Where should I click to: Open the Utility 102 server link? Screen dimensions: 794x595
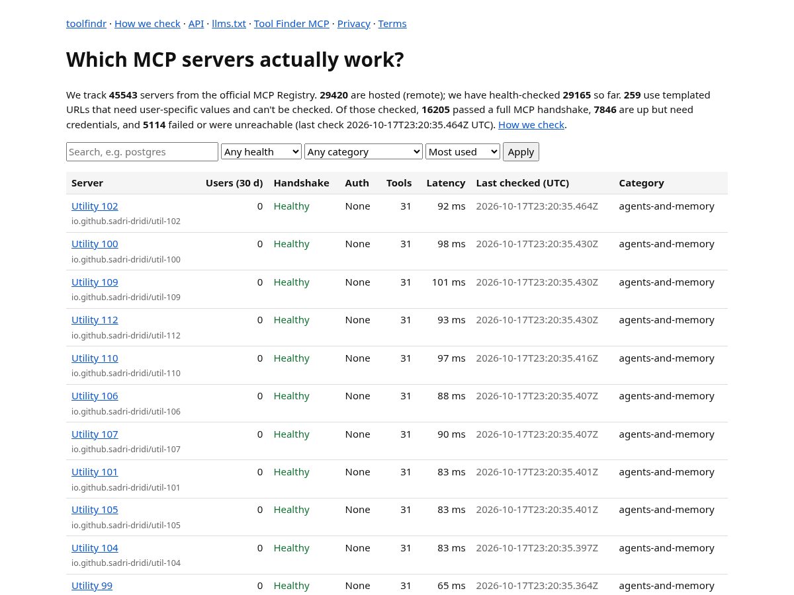tap(95, 206)
